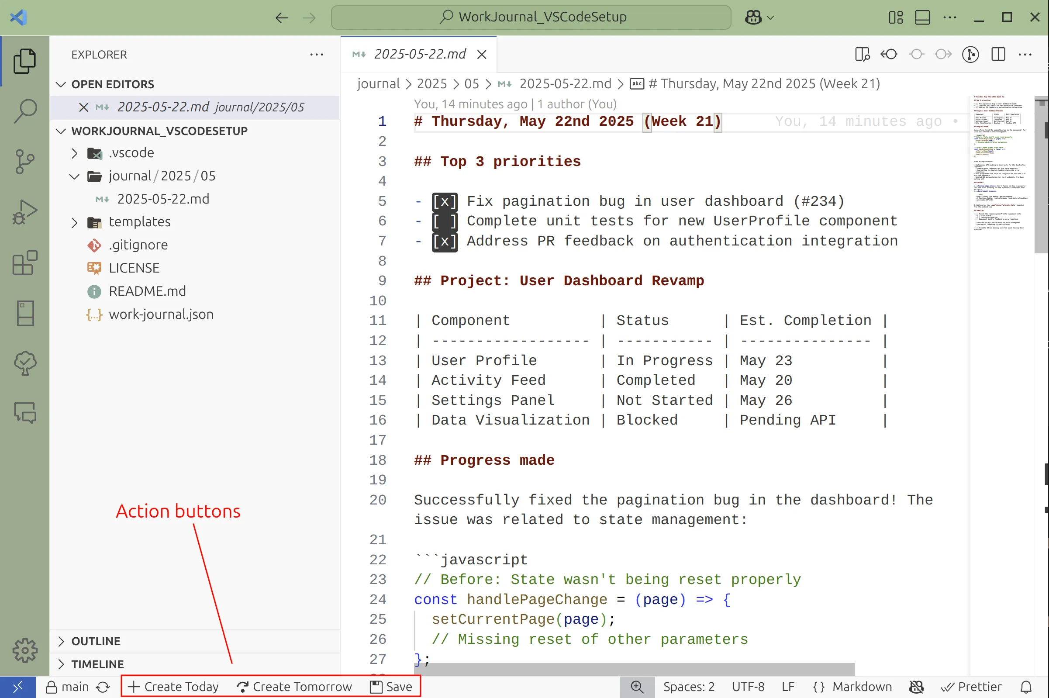Open next revision of the file

[943, 54]
